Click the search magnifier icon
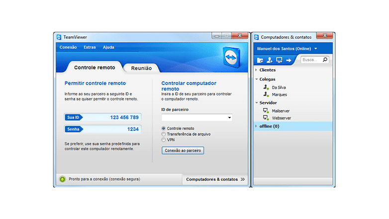Image resolution: width=389 pixels, height=219 pixels. 325,60
